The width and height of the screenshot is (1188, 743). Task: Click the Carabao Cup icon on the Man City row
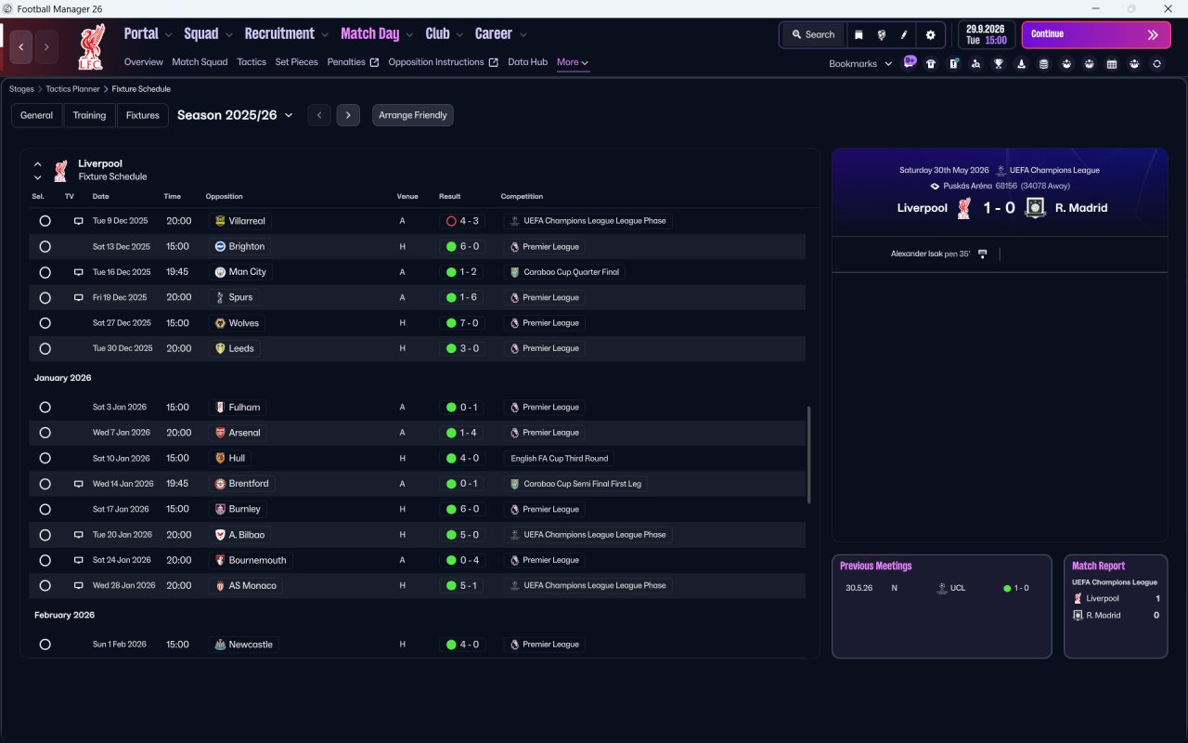coord(514,272)
